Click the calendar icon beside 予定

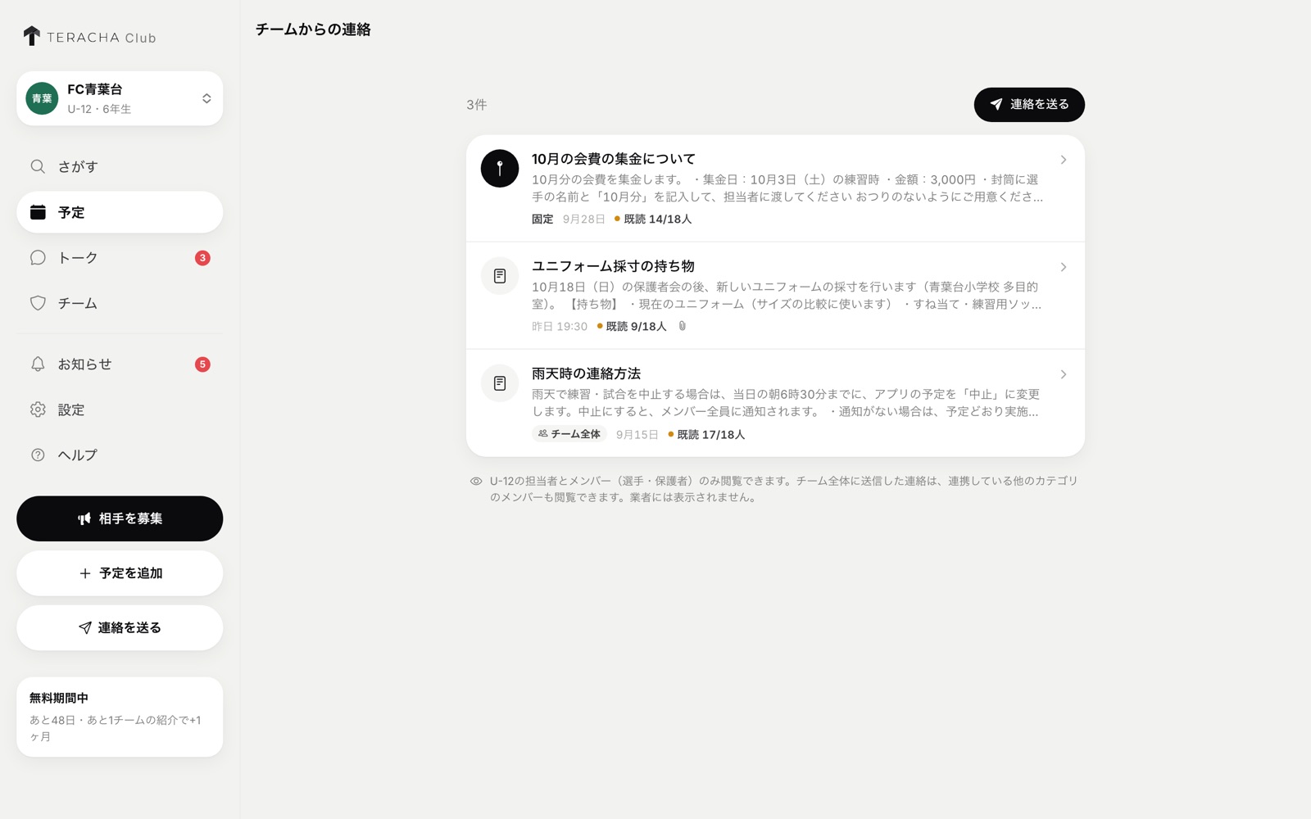point(38,212)
